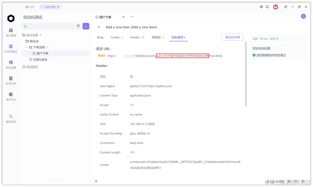
Task: Add a new tab with plus icon
Action: pos(123,17)
